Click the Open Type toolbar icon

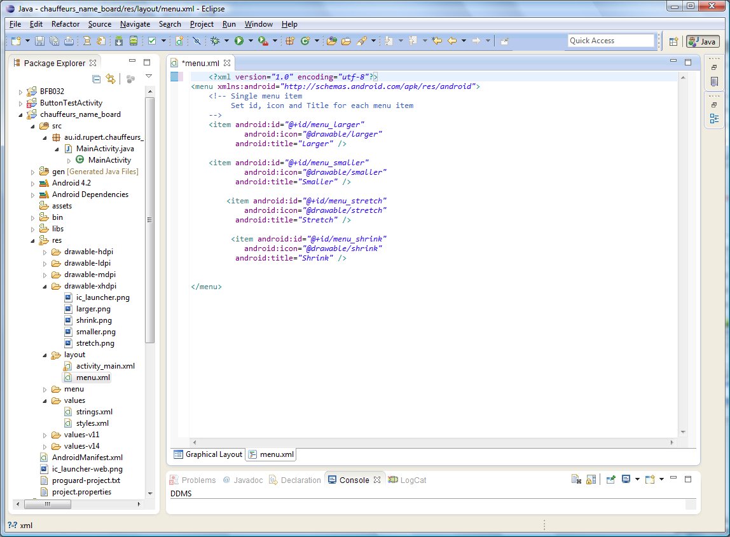pos(331,41)
